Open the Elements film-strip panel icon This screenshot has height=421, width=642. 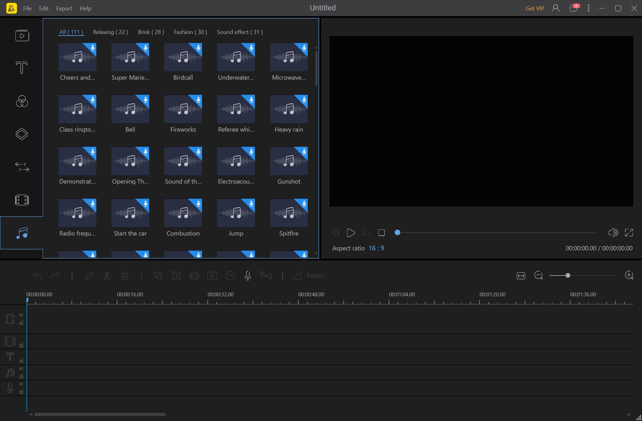(22, 200)
